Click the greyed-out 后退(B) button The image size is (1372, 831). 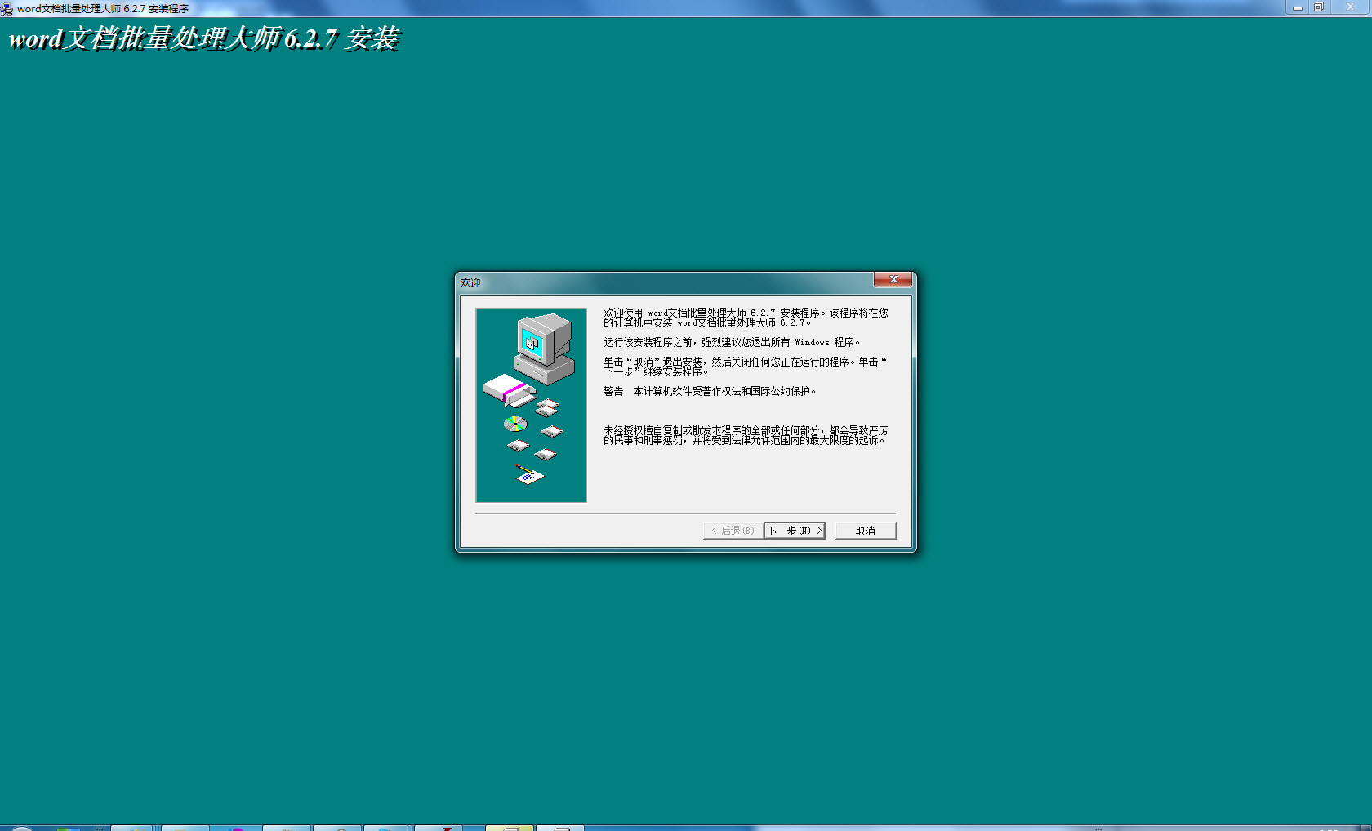[x=733, y=531]
